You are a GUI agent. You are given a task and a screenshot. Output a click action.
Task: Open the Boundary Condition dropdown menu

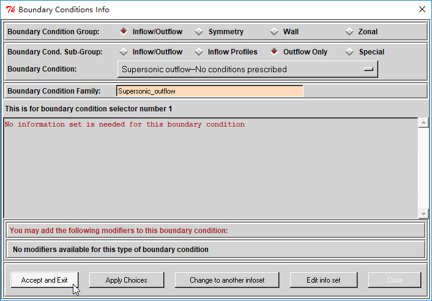pos(247,70)
